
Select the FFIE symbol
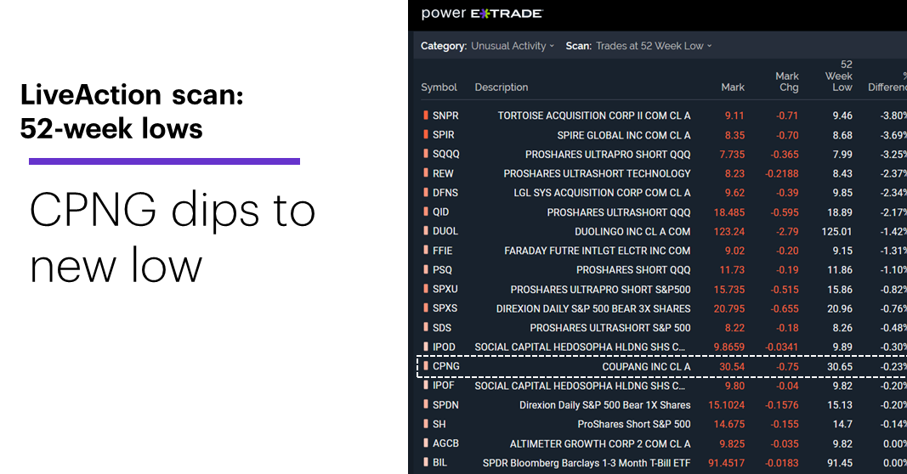pos(443,251)
